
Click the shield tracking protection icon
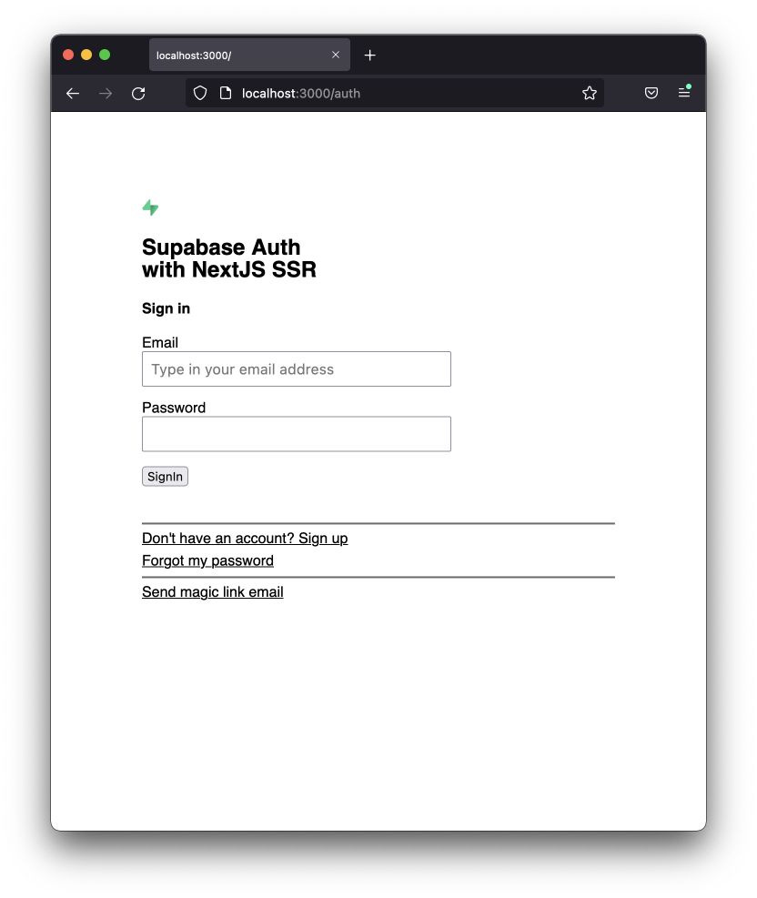199,93
